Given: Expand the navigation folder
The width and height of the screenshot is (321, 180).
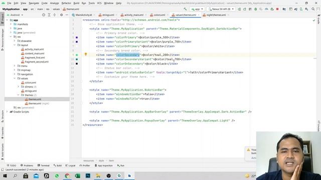Looking at the screenshot, I should (x=15, y=74).
